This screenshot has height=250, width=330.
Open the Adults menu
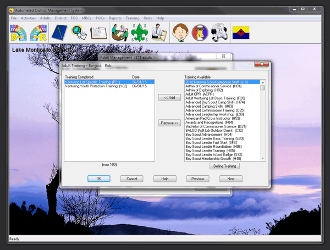[45, 18]
